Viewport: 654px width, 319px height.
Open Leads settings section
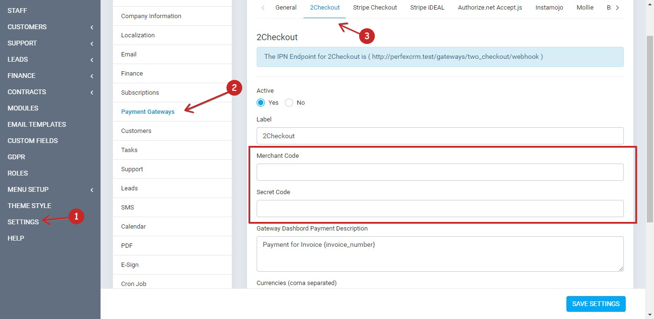[x=172, y=188]
